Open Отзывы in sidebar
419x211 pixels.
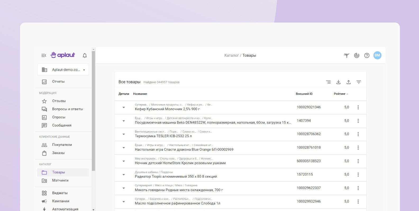[59, 101]
